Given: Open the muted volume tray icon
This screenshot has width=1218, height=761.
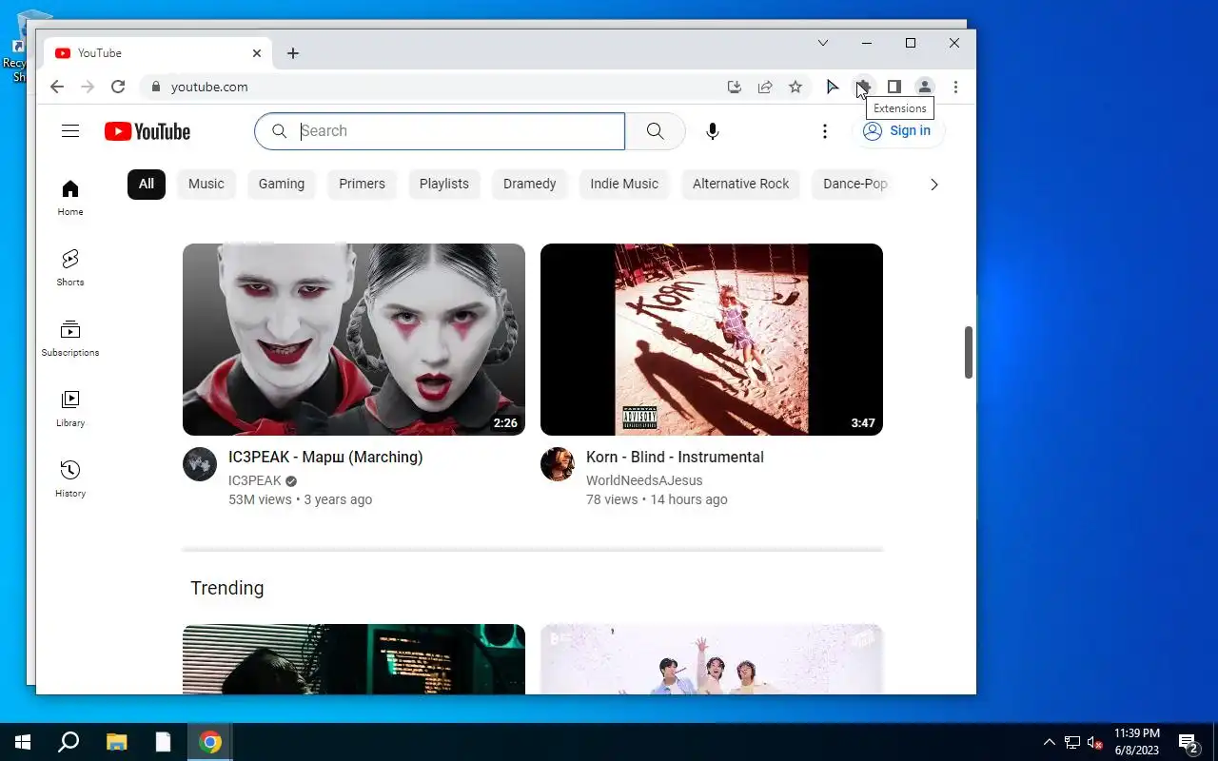Looking at the screenshot, I should click(x=1094, y=742).
